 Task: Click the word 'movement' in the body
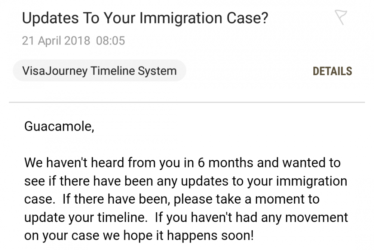point(316,217)
